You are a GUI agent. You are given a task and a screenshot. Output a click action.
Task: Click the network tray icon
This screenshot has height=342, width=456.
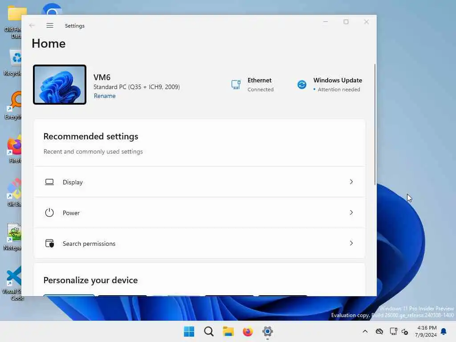pyautogui.click(x=393, y=331)
